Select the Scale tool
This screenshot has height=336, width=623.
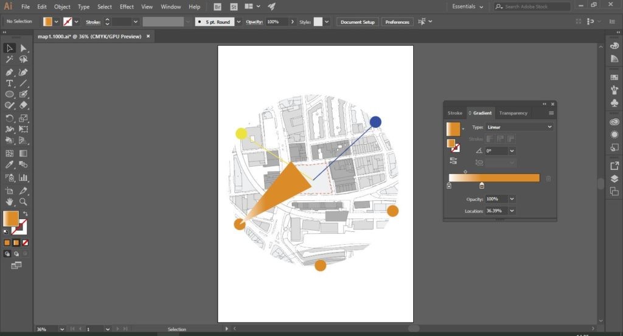click(24, 118)
